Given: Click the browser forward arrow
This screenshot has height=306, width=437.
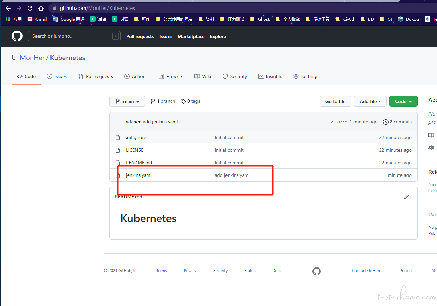Looking at the screenshot, I should (19, 8).
